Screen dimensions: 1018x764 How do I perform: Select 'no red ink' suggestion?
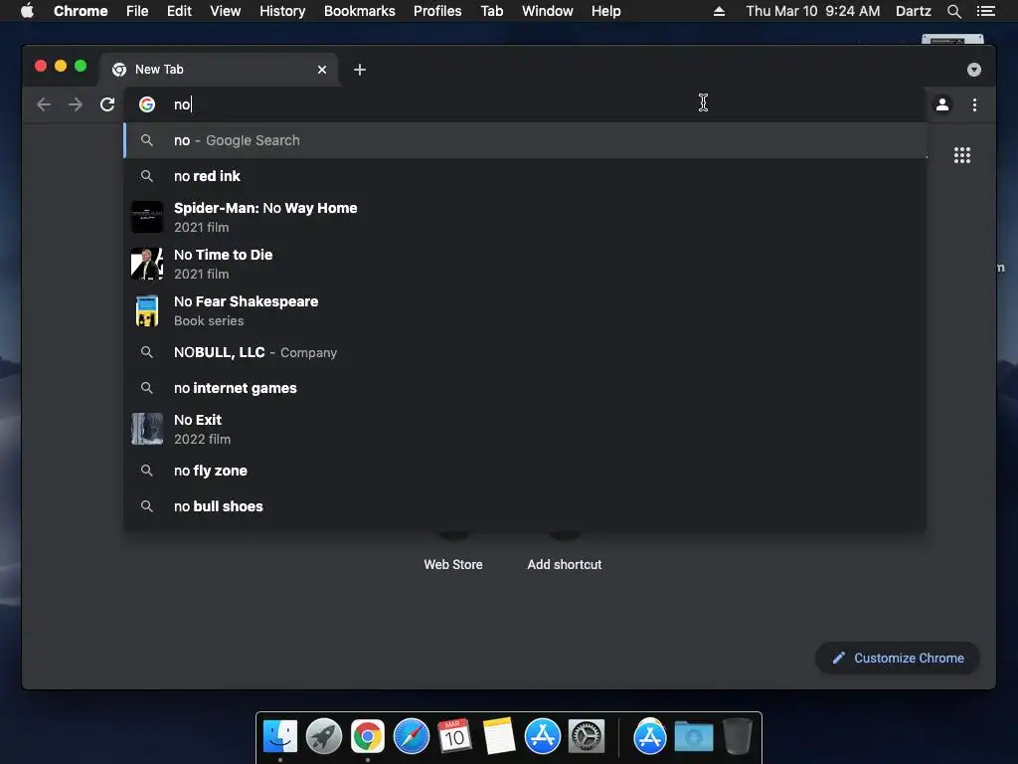525,176
